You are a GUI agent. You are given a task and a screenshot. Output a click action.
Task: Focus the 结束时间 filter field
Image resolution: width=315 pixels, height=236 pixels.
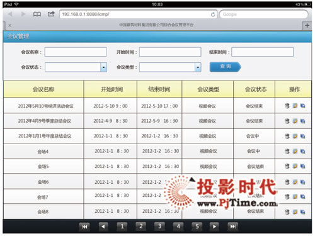(x=263, y=52)
